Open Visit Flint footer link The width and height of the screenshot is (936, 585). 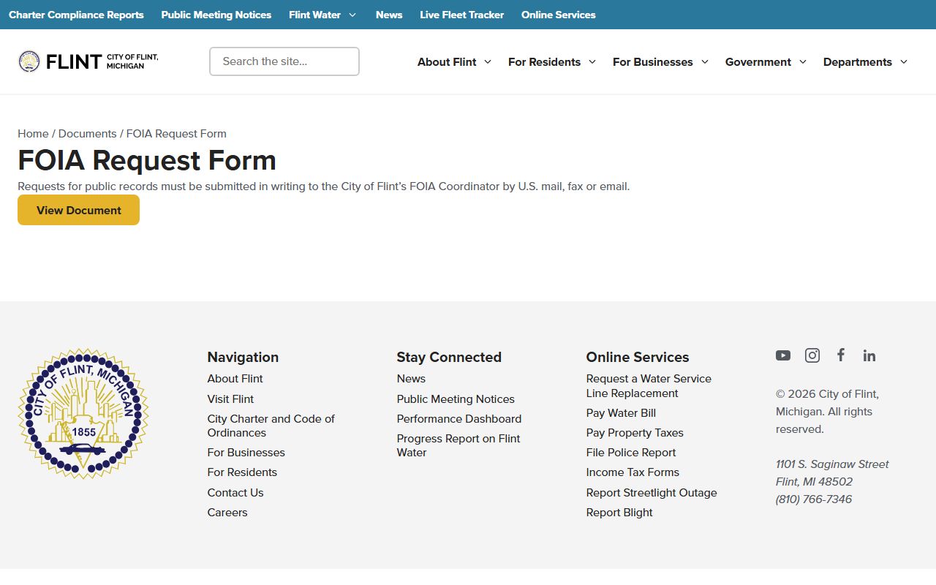click(x=230, y=399)
